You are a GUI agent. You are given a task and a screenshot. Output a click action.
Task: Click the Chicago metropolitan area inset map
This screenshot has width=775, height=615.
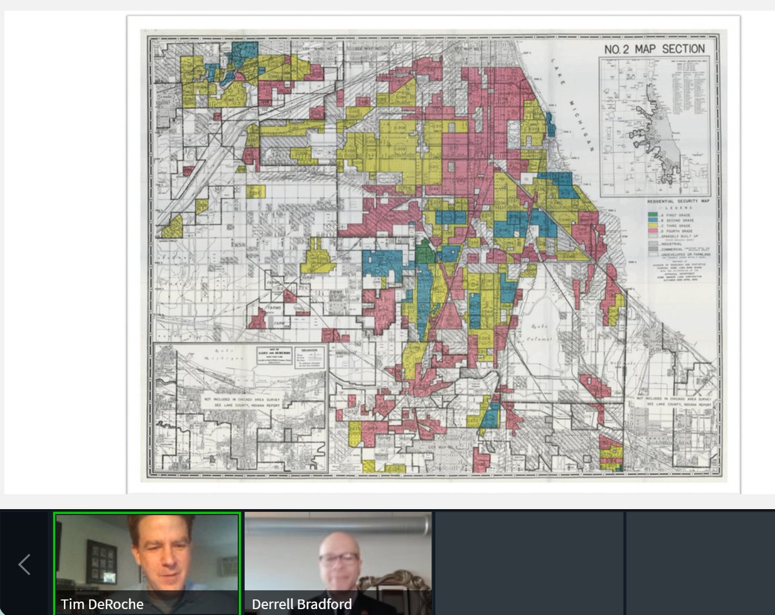(x=656, y=126)
